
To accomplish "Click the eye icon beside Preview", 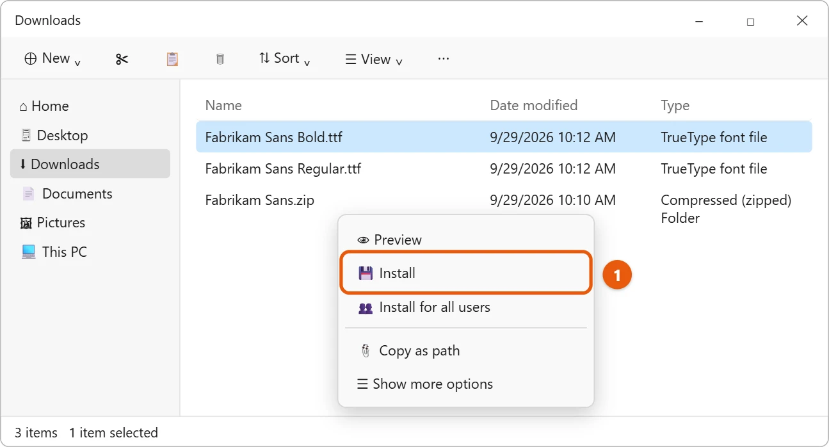I will (364, 240).
